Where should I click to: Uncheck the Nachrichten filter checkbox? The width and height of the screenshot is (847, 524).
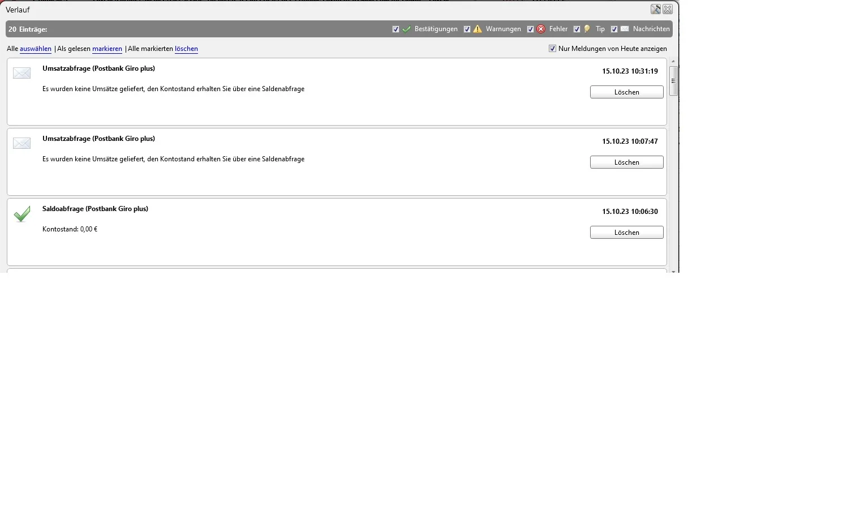614,29
